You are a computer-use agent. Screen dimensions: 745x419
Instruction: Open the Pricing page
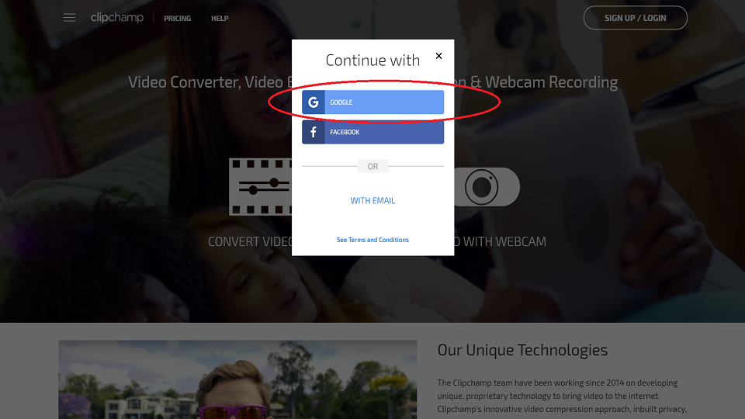177,18
